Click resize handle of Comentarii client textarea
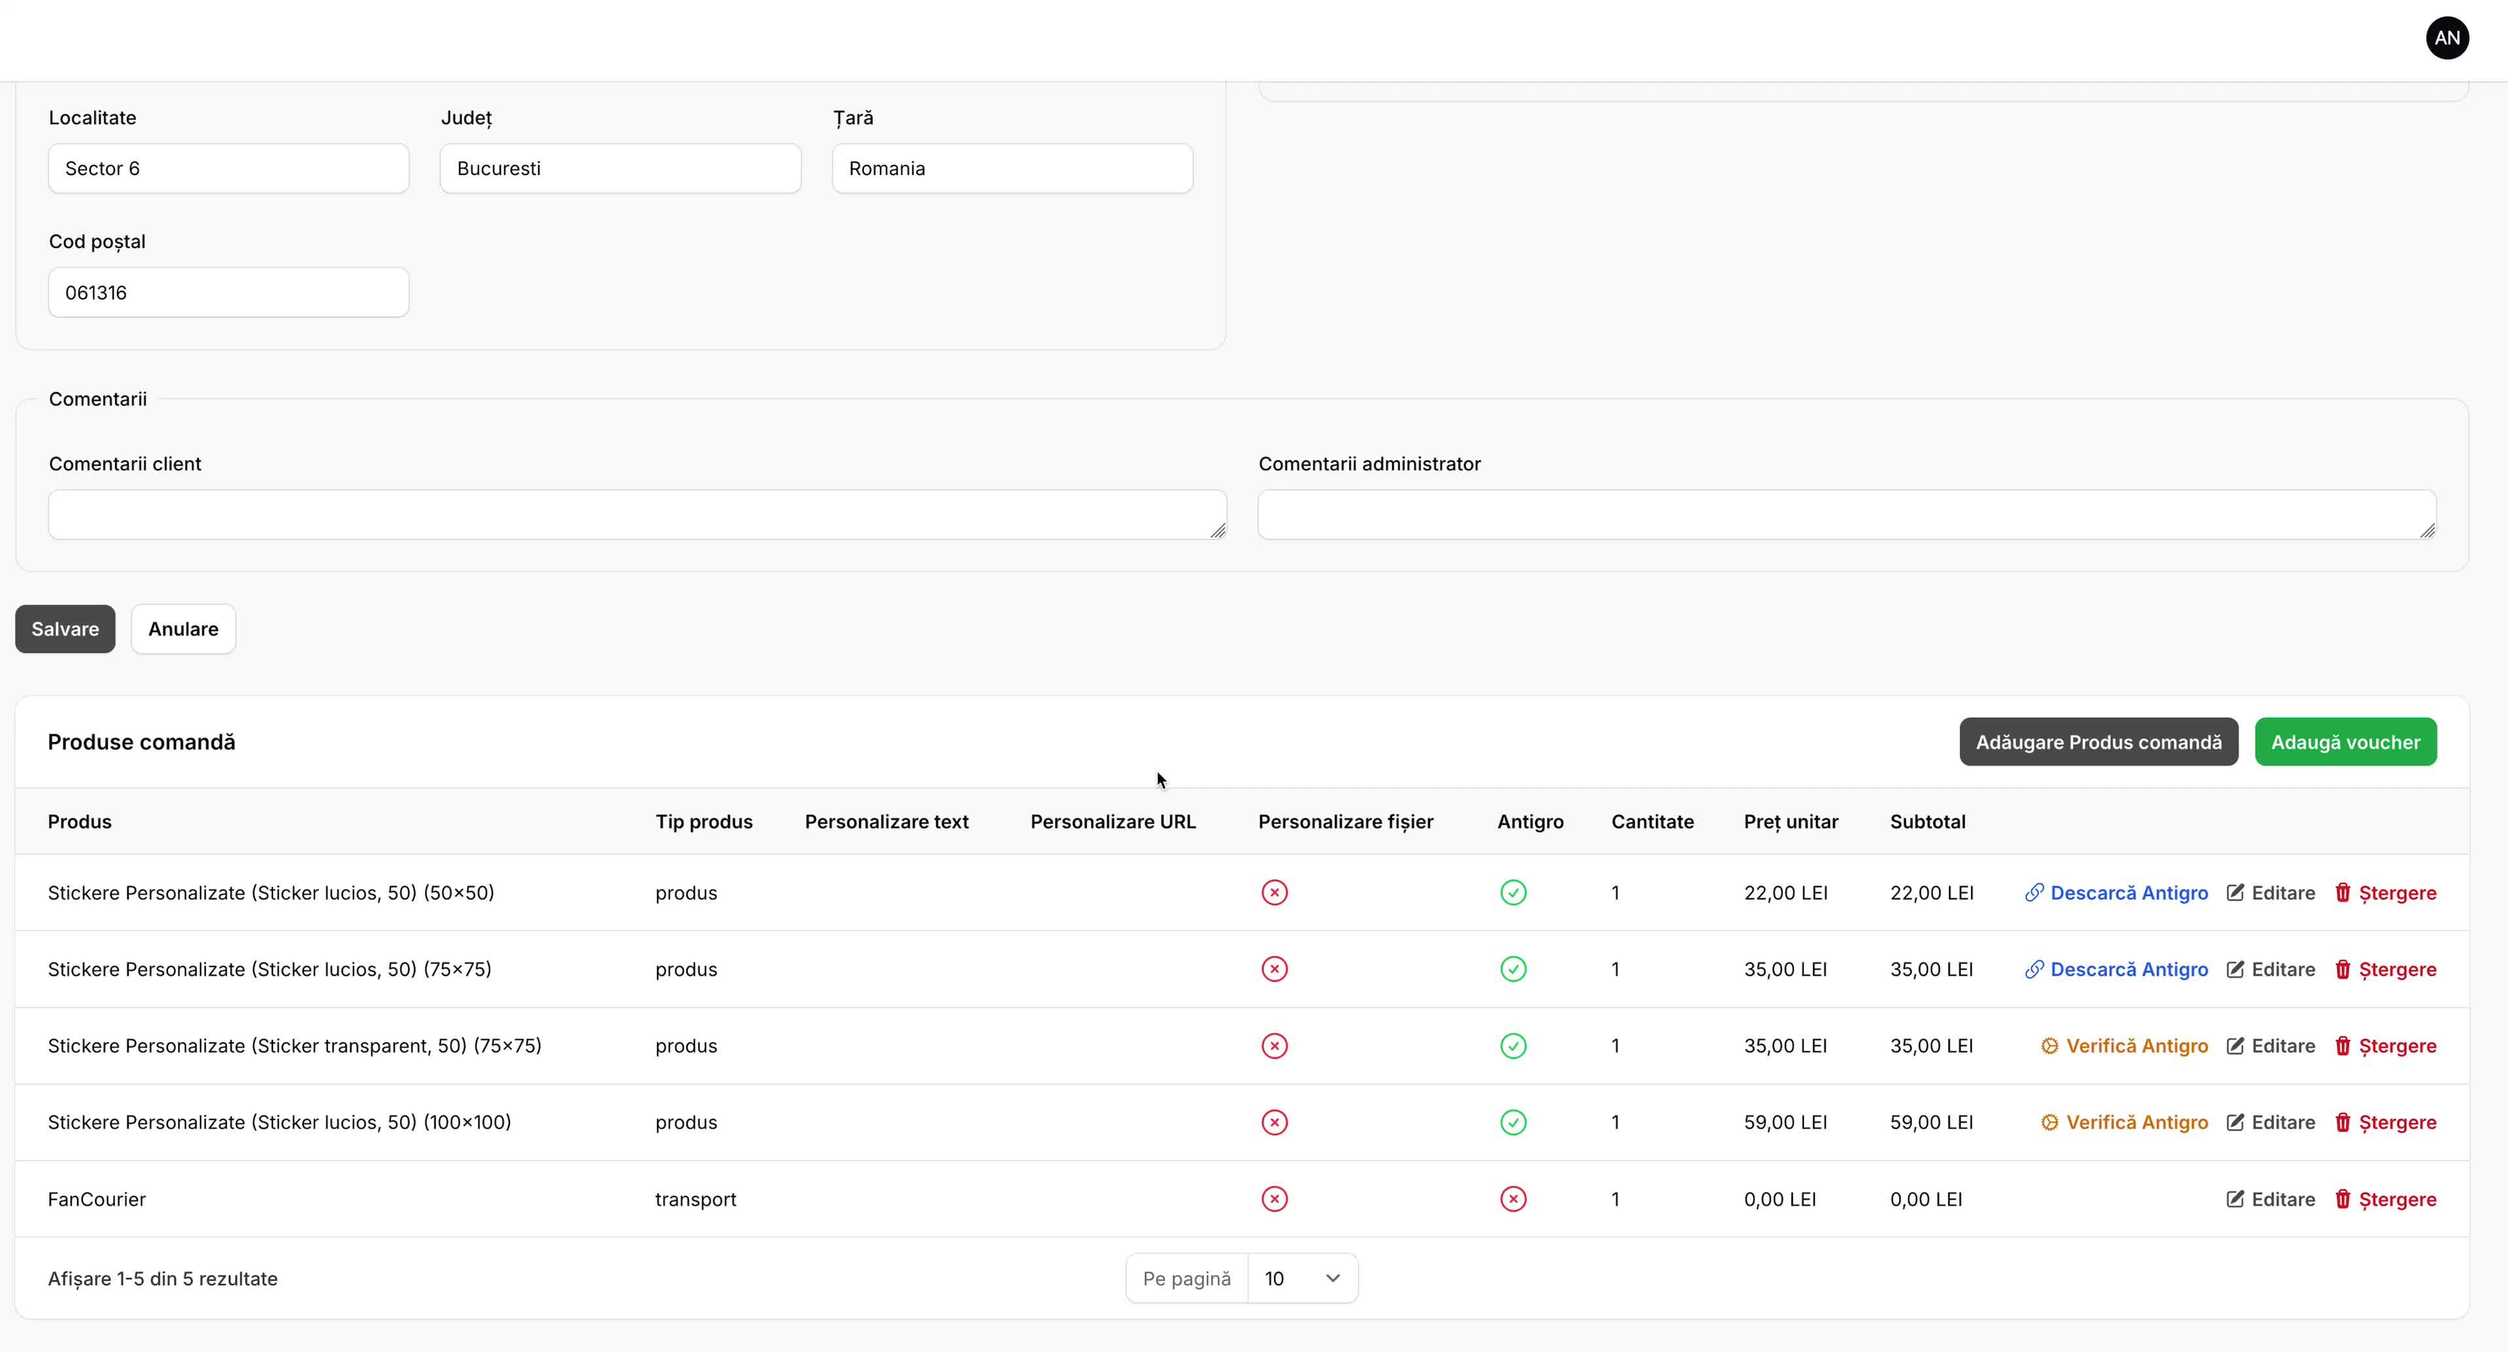2508x1352 pixels. (1218, 530)
